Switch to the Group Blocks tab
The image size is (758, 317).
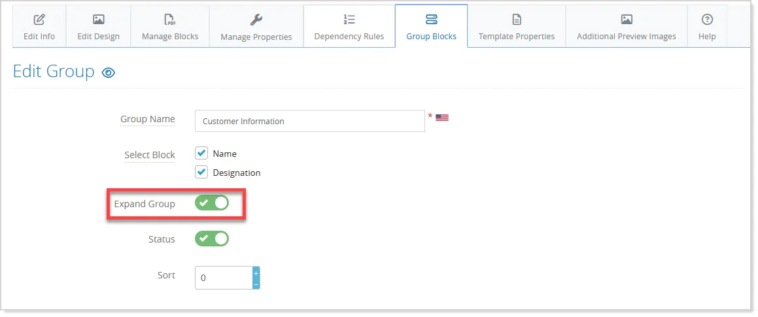[431, 26]
